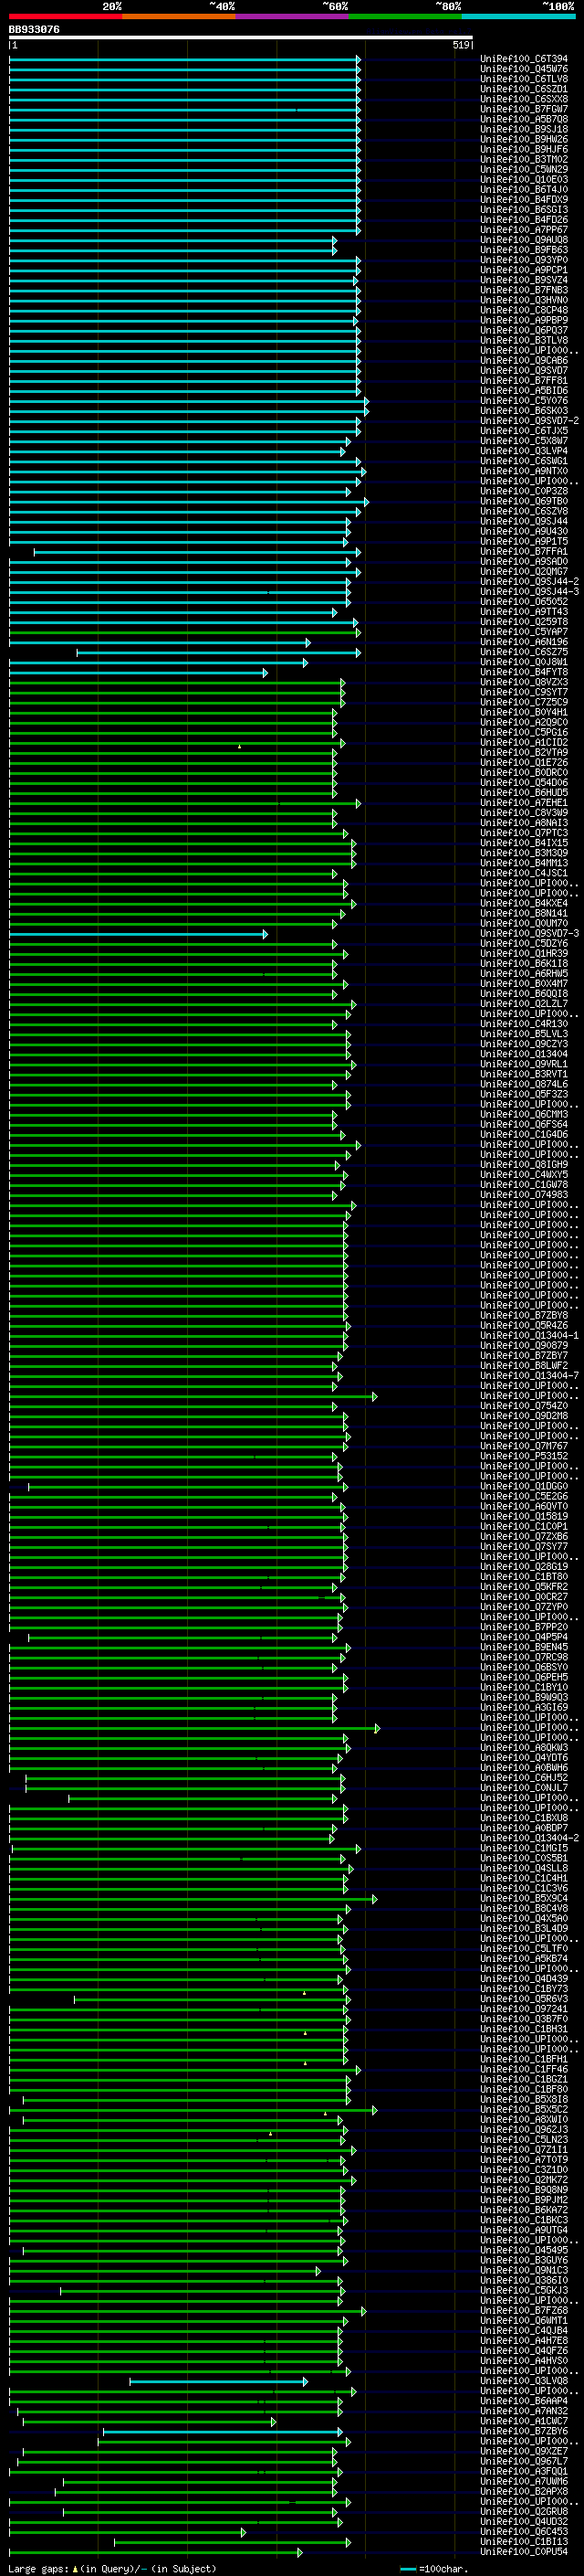Open hit UniRef100_B6SGI3

pos(524,210)
